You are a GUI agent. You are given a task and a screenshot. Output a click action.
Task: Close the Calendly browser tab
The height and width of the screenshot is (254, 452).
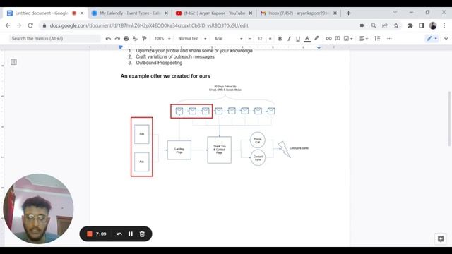(166, 13)
